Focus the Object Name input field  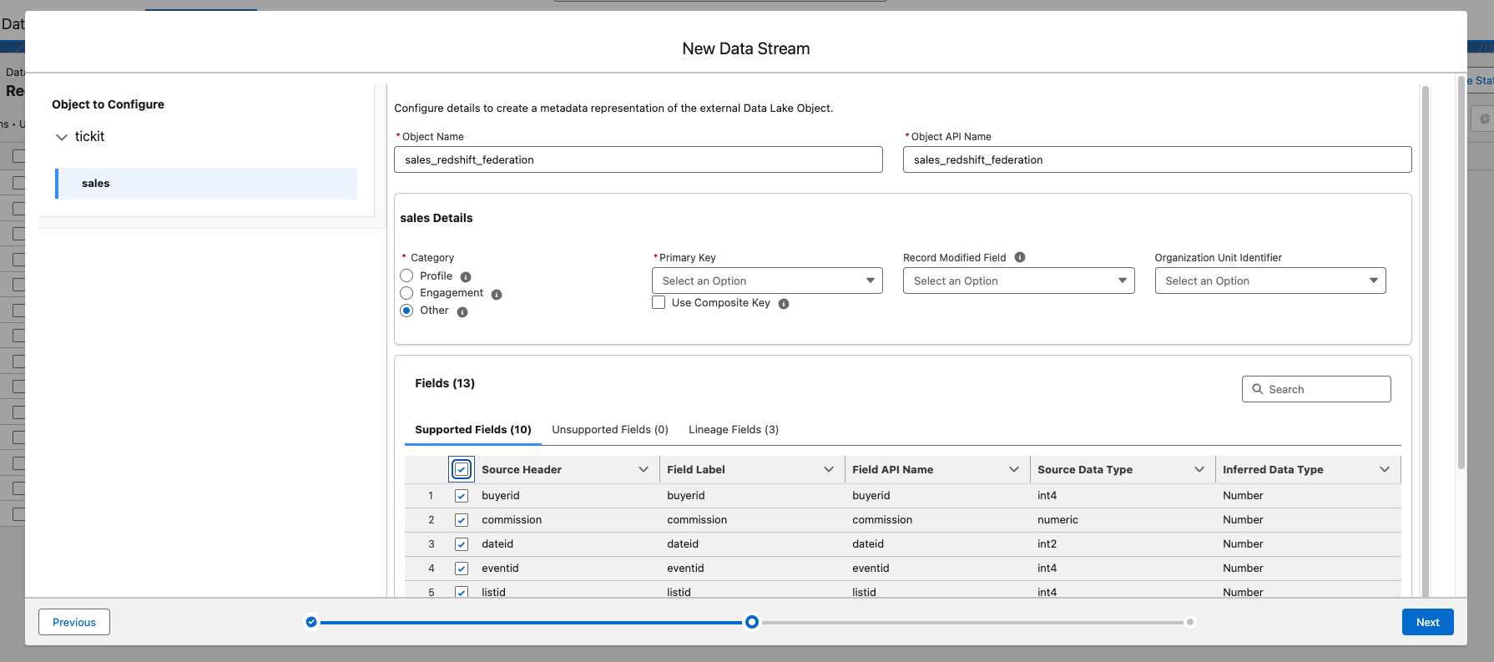(638, 159)
